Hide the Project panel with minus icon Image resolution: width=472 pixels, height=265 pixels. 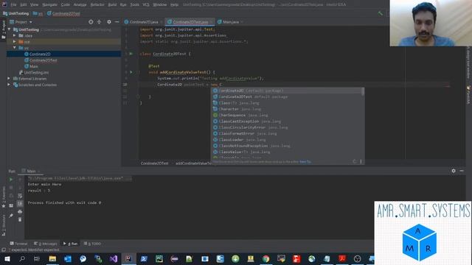click(x=117, y=22)
